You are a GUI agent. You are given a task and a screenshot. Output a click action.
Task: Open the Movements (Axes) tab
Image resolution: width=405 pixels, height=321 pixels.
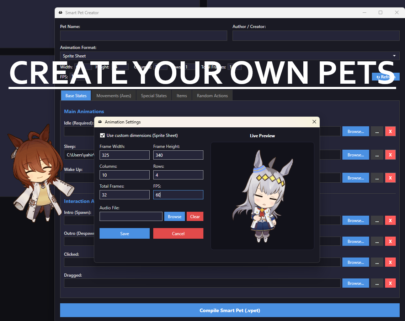click(114, 95)
